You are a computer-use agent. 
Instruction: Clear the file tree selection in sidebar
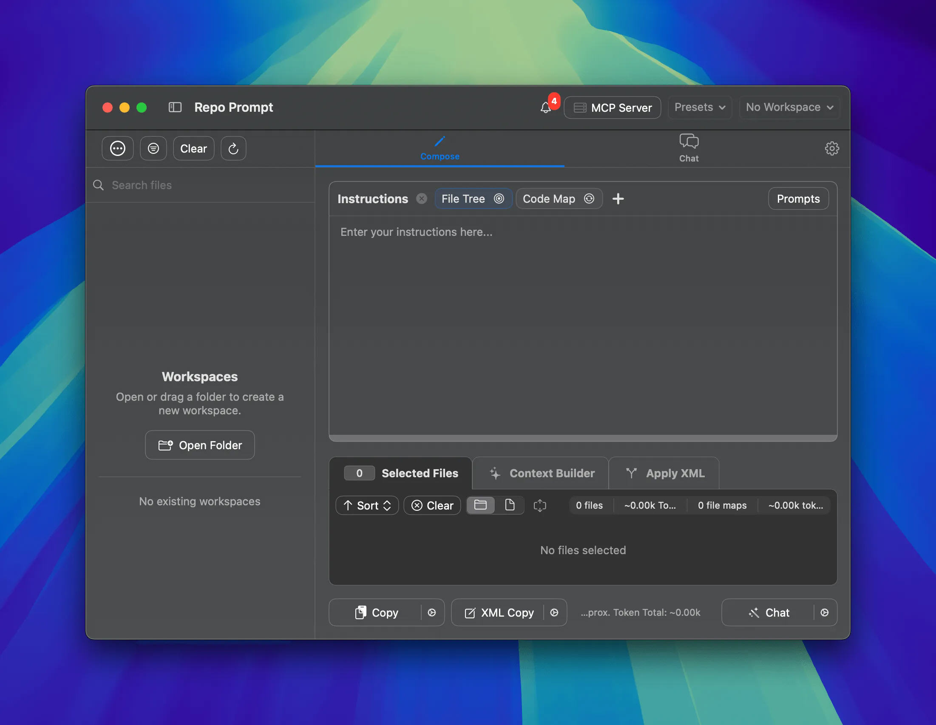[193, 149]
